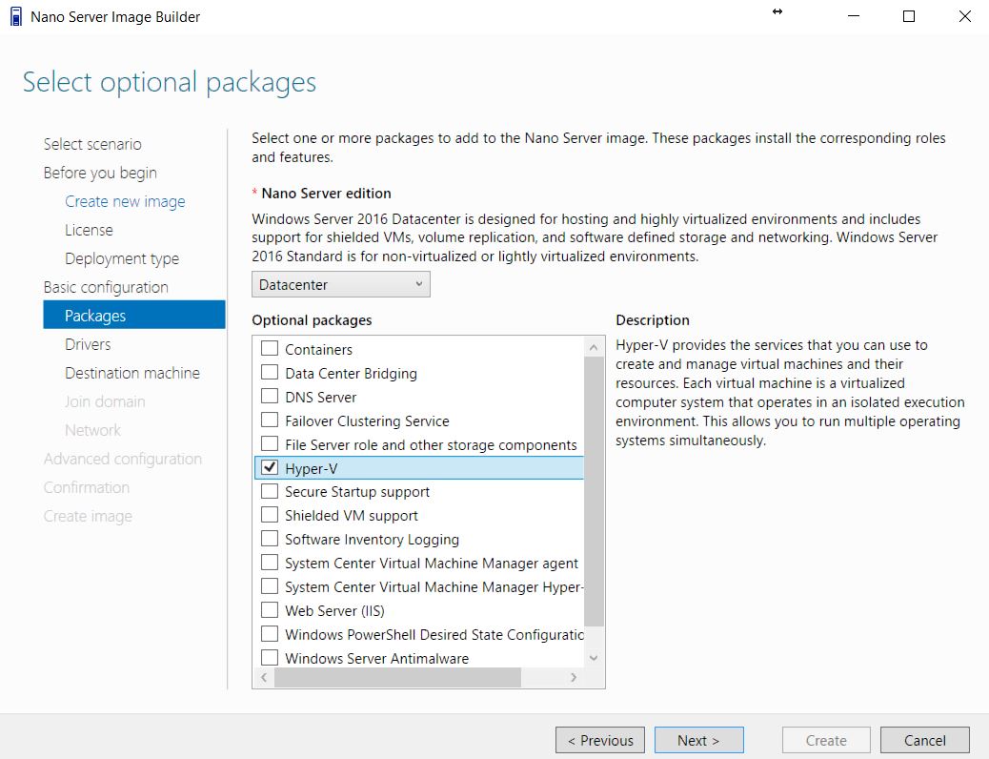Viewport: 989px width, 759px height.
Task: Open the Datacenter edition dropdown
Action: click(x=340, y=285)
